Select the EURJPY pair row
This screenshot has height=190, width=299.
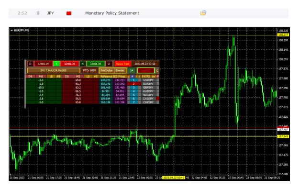148,84
